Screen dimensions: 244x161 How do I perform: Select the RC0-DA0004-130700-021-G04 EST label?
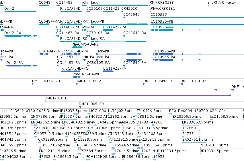(x=198, y=111)
